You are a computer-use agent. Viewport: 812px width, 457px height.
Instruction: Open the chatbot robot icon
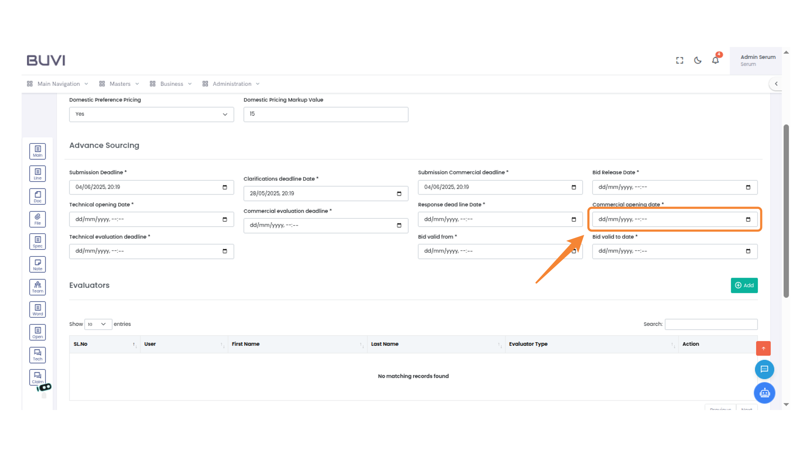click(764, 393)
